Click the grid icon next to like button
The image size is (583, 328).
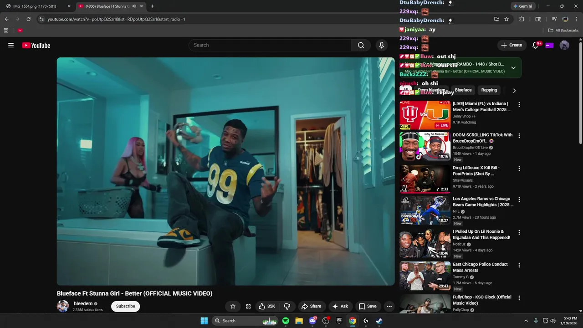pyautogui.click(x=248, y=306)
